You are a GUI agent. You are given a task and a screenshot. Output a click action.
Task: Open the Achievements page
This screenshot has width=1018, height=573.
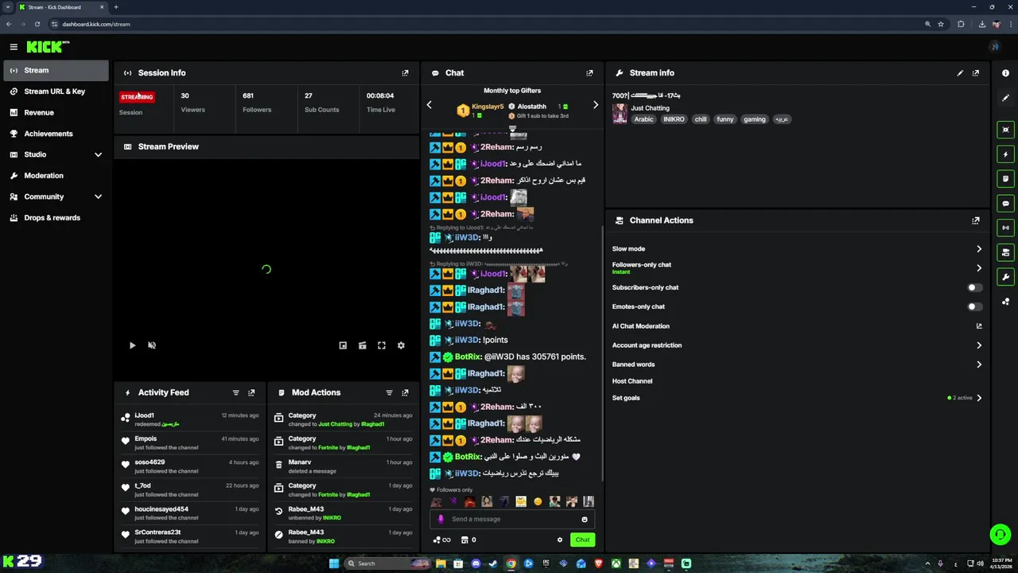tap(56, 134)
